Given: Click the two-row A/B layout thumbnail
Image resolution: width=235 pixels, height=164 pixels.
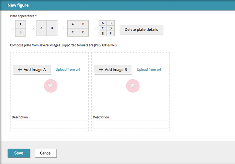Looking at the screenshot, I should click(21, 28).
